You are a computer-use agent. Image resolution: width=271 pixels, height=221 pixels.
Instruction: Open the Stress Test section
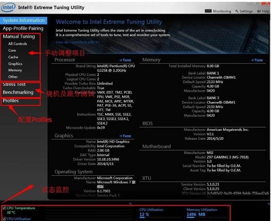point(14,84)
